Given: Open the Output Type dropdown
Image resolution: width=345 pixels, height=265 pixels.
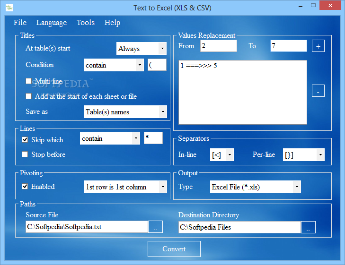Looking at the screenshot, I should pyautogui.click(x=297, y=187).
